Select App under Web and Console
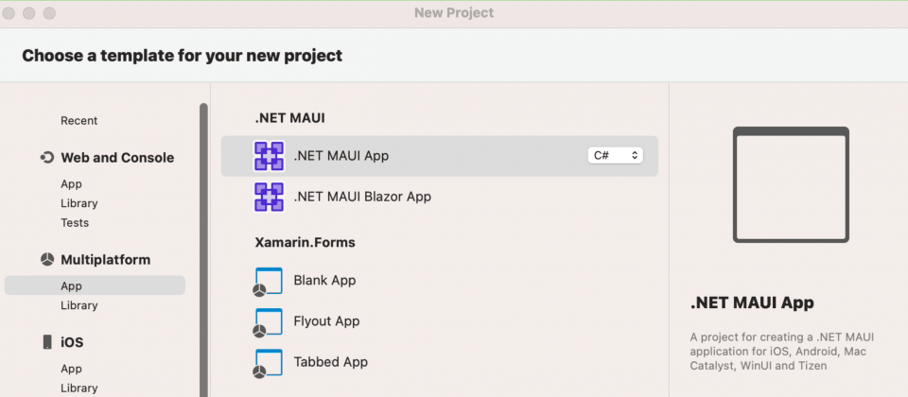The height and width of the screenshot is (397, 908). 71,184
